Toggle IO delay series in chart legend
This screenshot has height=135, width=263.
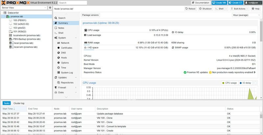(245, 83)
